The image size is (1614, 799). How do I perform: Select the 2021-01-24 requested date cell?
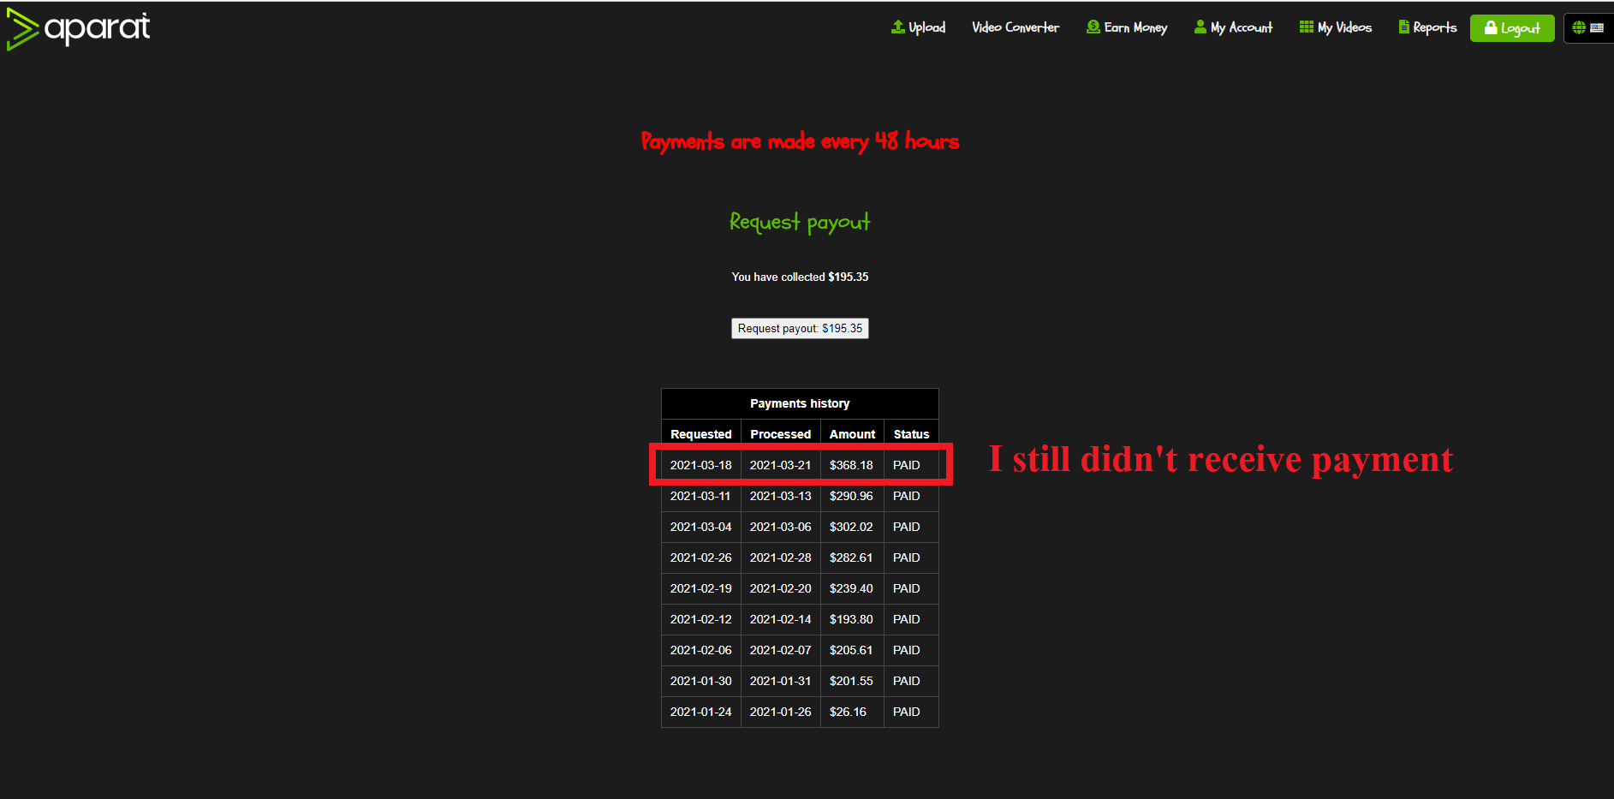[x=700, y=712]
